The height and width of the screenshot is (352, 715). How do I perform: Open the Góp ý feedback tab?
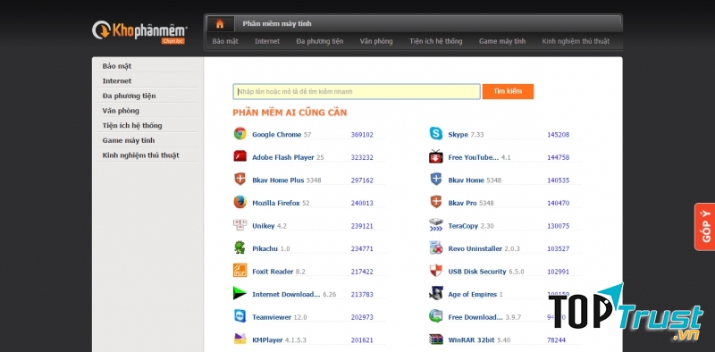click(x=705, y=227)
